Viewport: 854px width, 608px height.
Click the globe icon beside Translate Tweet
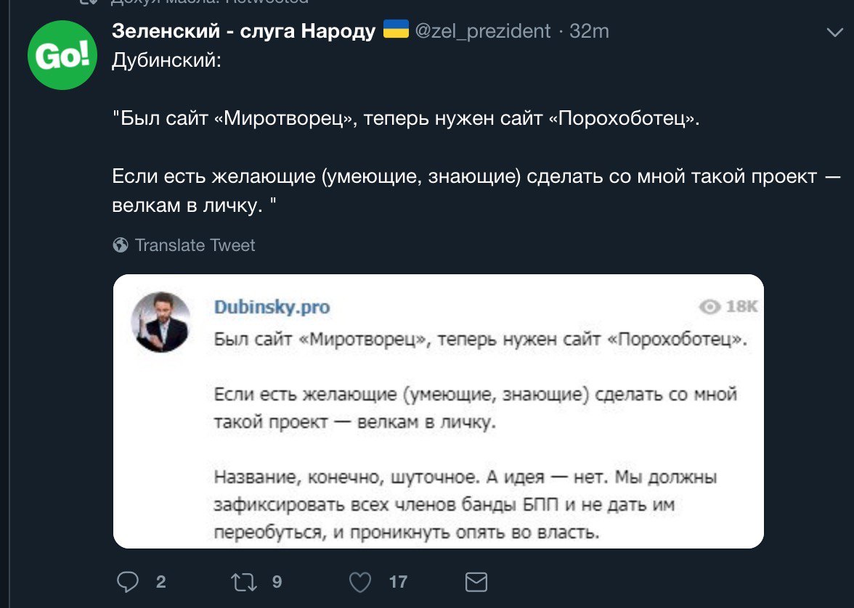pos(121,245)
